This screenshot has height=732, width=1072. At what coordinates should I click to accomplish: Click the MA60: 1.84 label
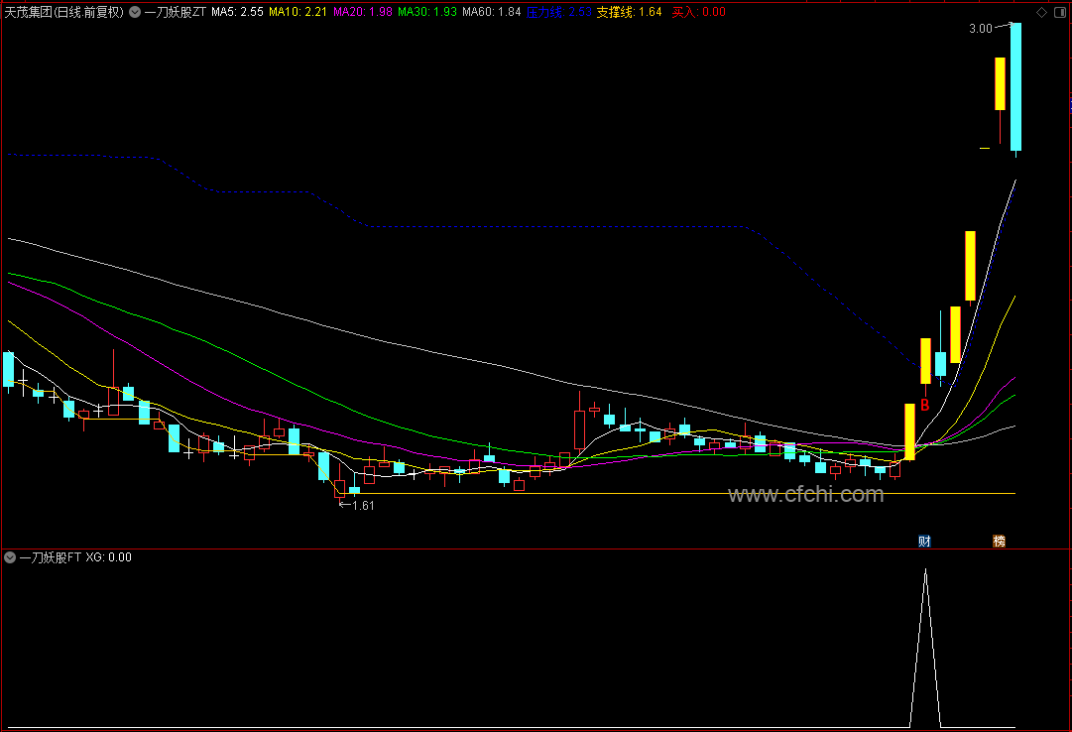coord(492,12)
